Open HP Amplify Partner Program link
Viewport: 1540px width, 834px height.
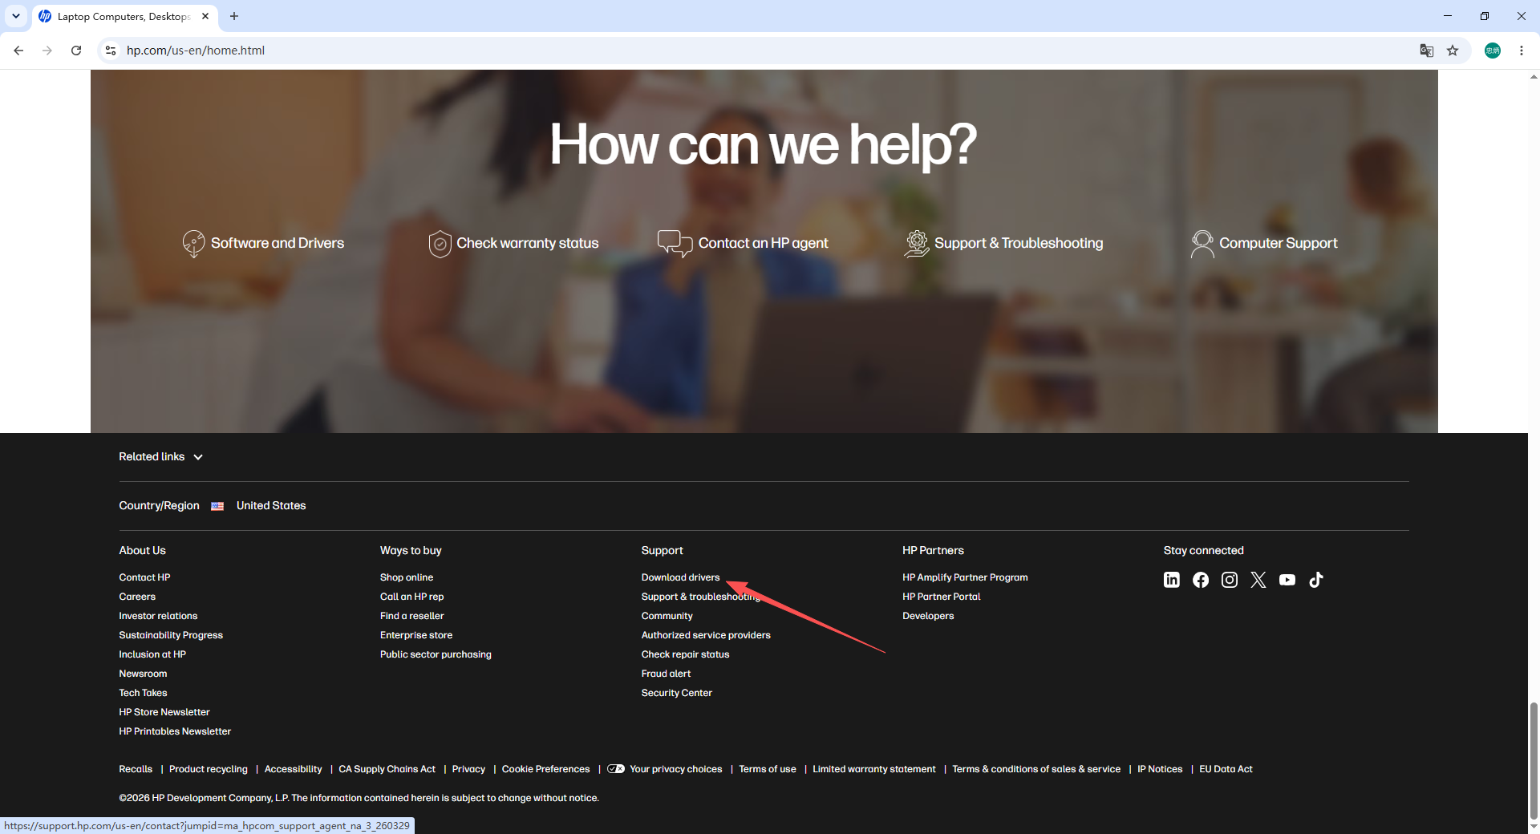965,577
